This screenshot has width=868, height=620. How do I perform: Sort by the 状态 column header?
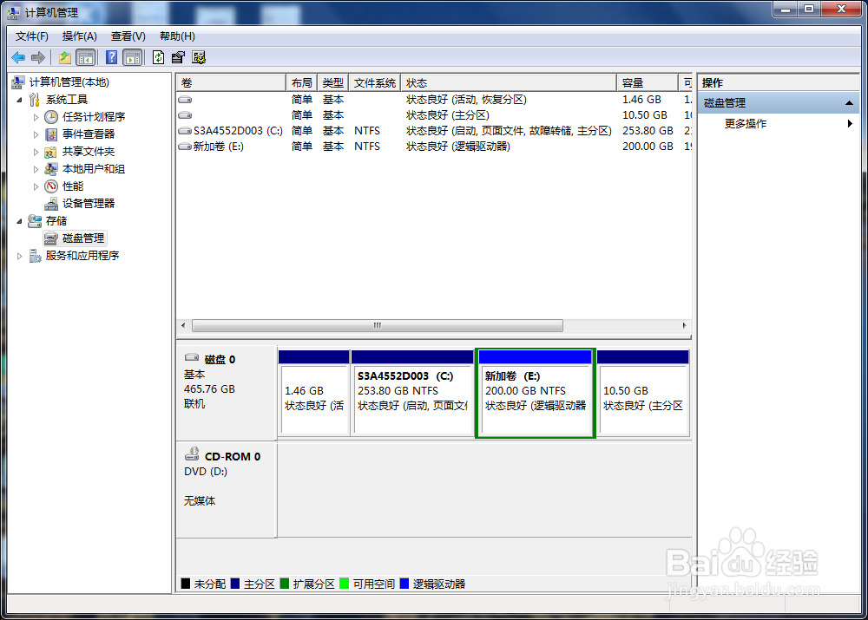tap(509, 83)
